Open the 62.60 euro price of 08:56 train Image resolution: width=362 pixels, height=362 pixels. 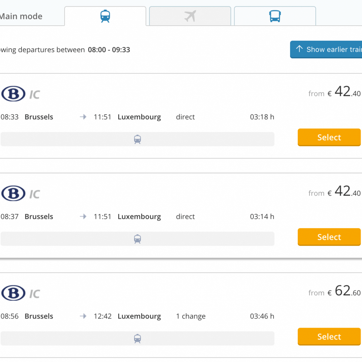click(342, 292)
